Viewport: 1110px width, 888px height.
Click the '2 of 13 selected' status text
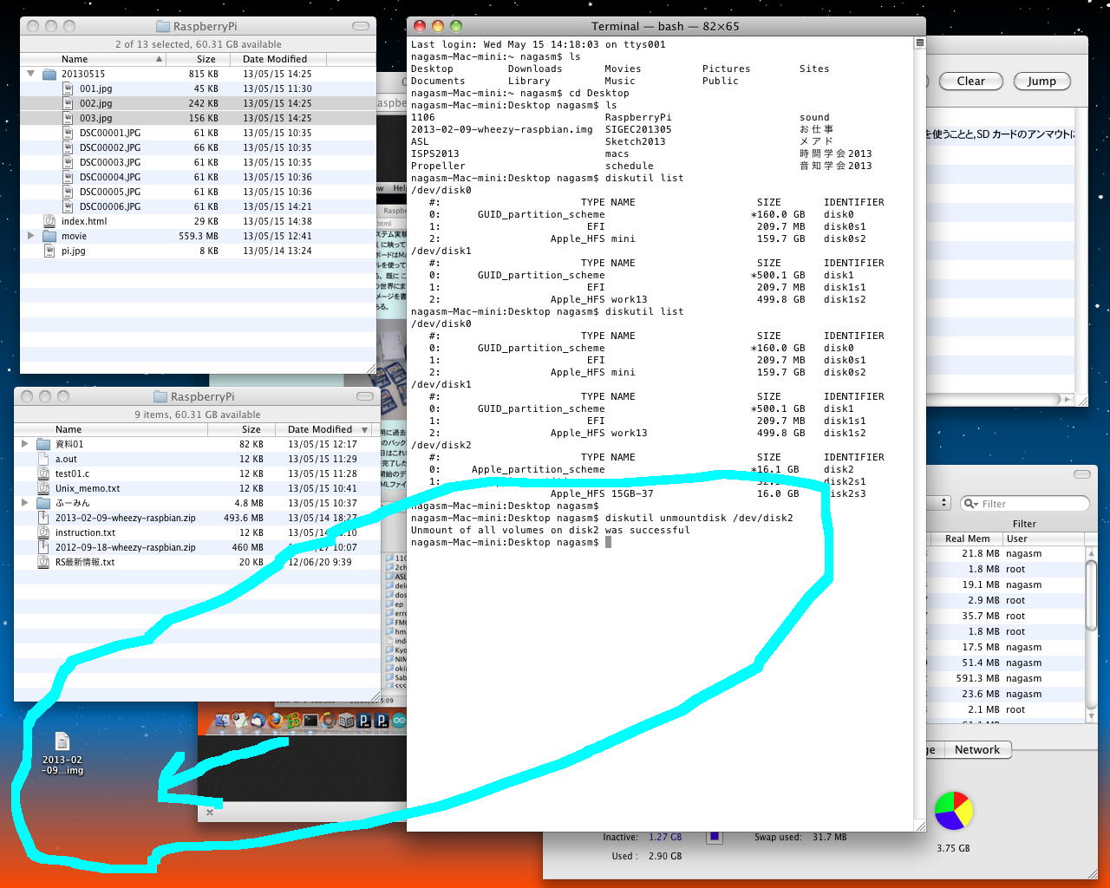coord(199,44)
